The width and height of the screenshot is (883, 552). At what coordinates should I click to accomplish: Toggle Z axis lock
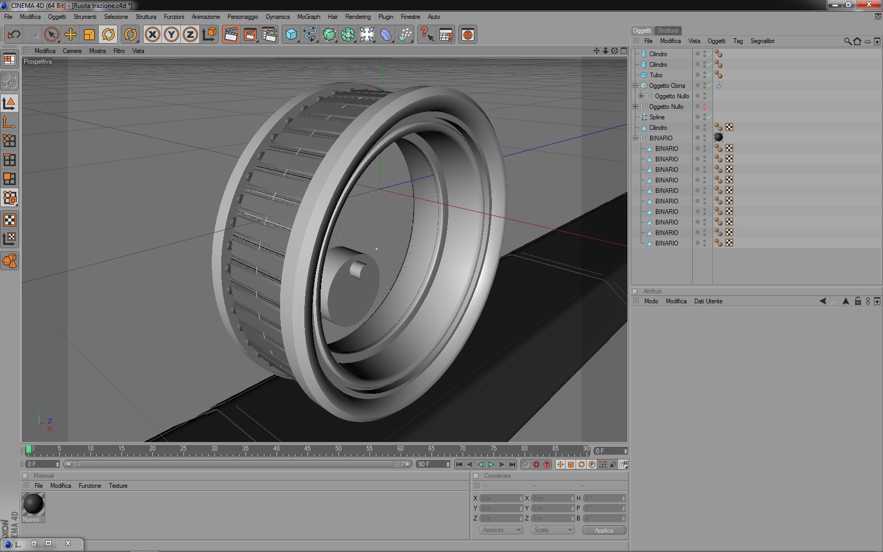pos(190,35)
